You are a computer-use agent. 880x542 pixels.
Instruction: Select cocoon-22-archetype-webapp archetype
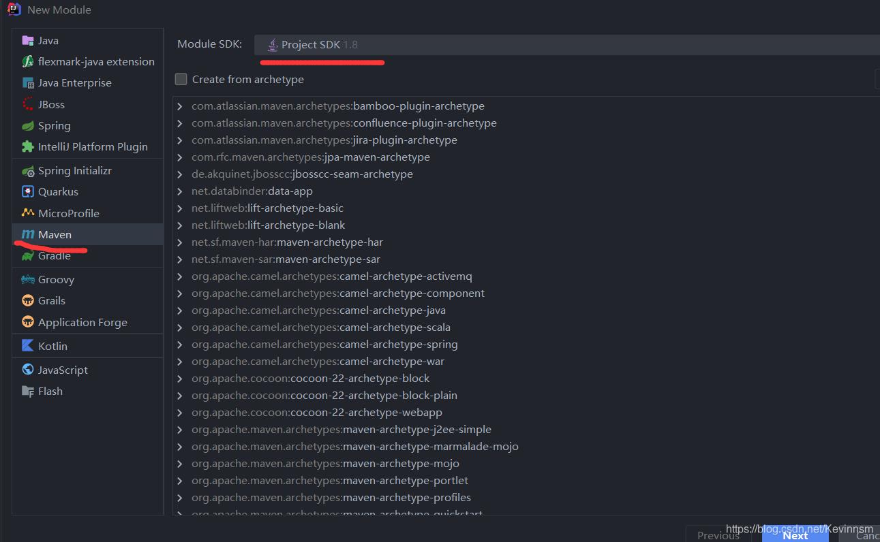(317, 413)
